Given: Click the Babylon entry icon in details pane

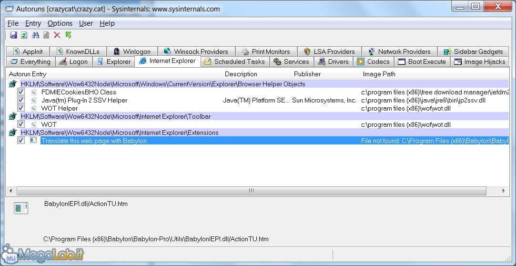Looking at the screenshot, I should [x=21, y=208].
